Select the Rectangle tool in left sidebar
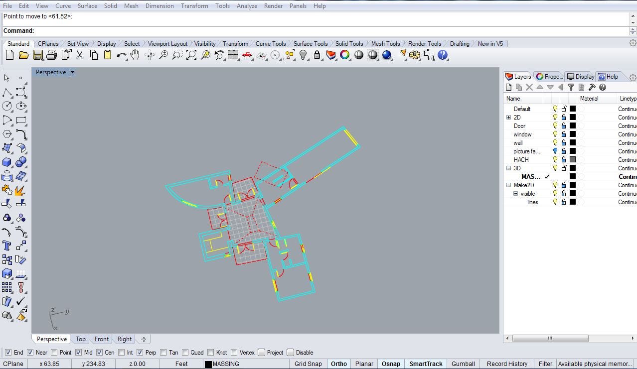The width and height of the screenshot is (637, 369). tap(21, 120)
